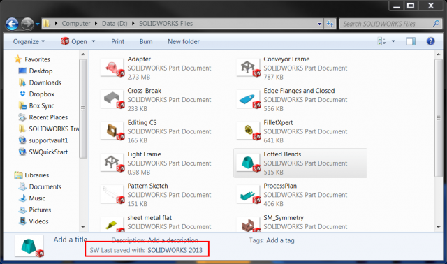Click navigation pane scroll up arrow
Image resolution: width=447 pixels, height=264 pixels.
83,54
